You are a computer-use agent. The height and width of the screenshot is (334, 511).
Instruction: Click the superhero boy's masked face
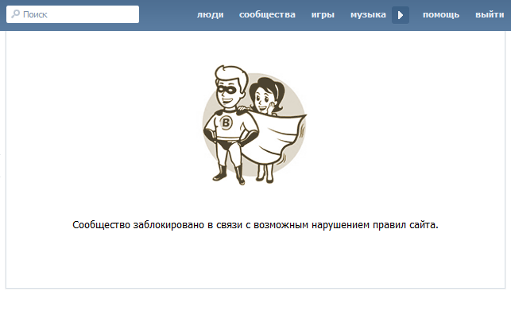point(229,91)
